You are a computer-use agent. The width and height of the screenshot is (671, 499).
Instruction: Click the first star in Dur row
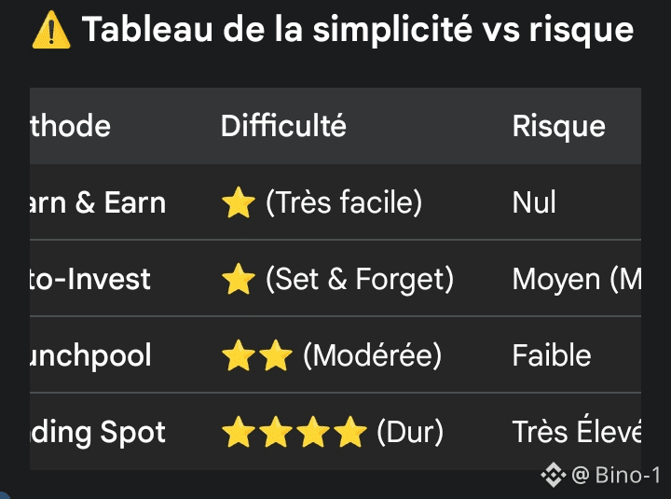coord(239,431)
